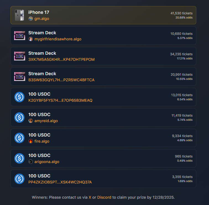Screen dimensions: 209x205
Task: Click 100 USDC title above fire.algo
Action: point(39,135)
